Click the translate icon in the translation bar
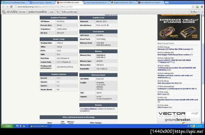205x135 pixels. [x=4, y=12]
